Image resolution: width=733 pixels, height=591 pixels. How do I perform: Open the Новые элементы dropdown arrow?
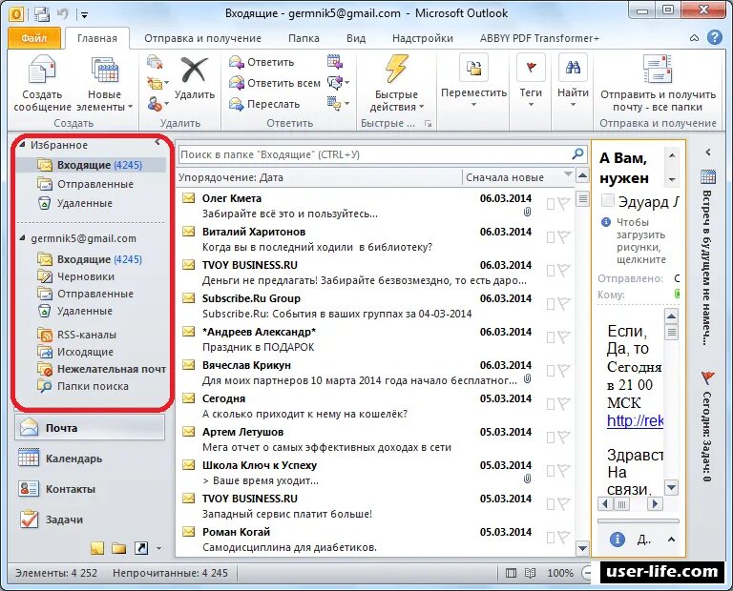tap(131, 107)
